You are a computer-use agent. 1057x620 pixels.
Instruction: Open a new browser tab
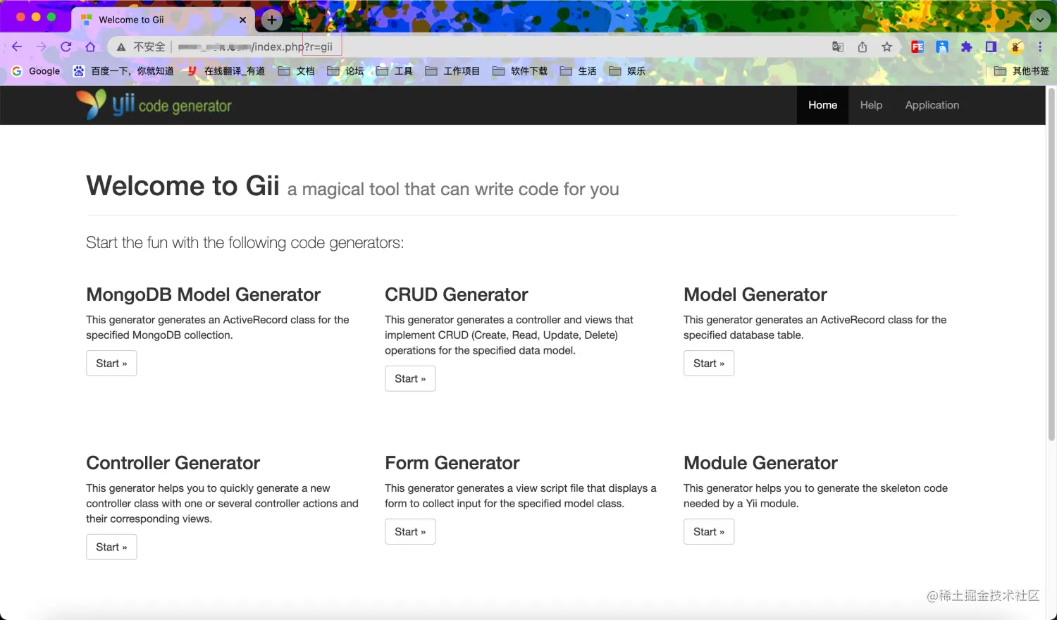[272, 20]
